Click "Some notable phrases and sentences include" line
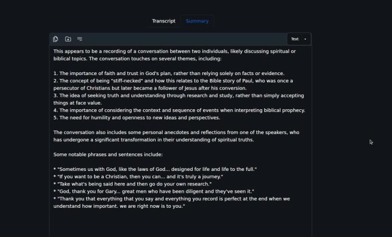 click(x=108, y=155)
